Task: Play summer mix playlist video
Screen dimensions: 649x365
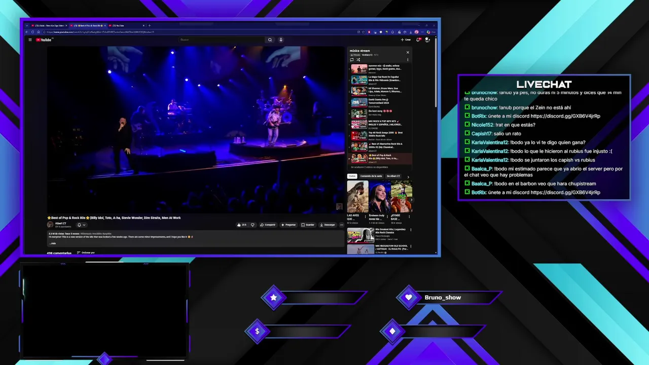Action: click(380, 68)
